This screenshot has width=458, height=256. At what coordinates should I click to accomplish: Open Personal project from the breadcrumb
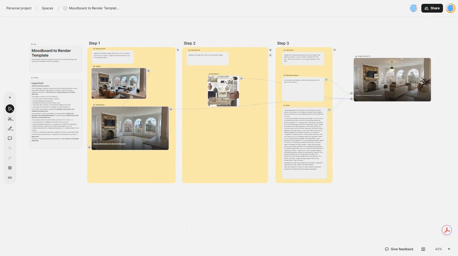click(18, 8)
